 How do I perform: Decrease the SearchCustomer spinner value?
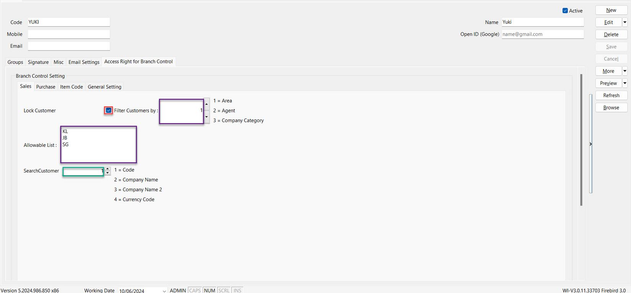tap(107, 173)
